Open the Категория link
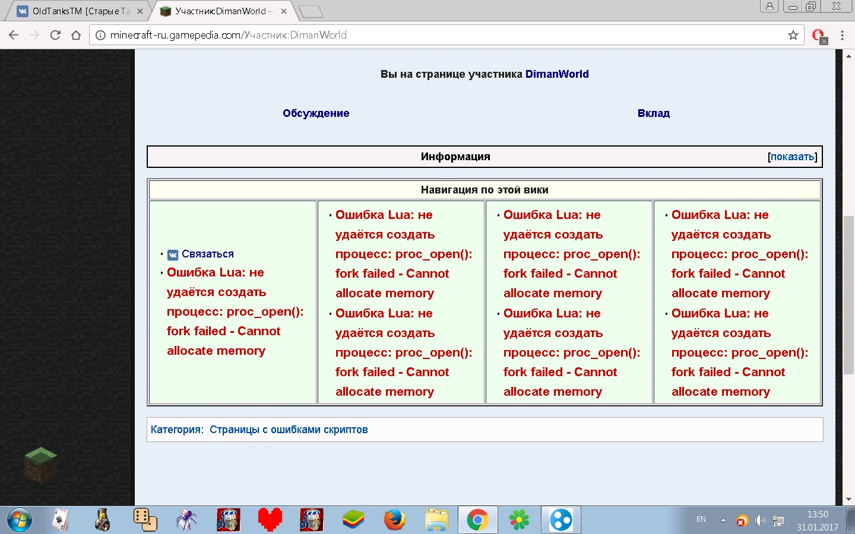The width and height of the screenshot is (855, 534). click(x=176, y=430)
